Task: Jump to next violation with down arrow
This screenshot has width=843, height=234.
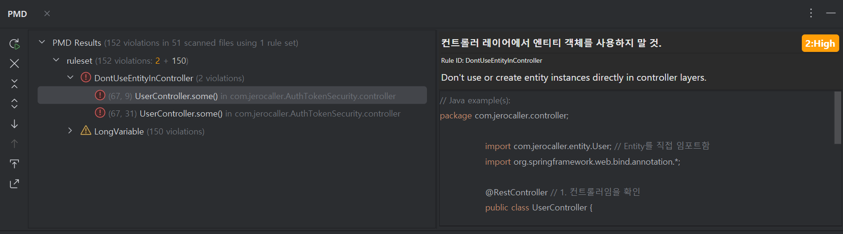Action: [x=15, y=124]
